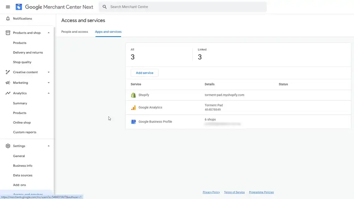354x199 pixels.
Task: Switch to People and access tab
Action: (x=75, y=32)
